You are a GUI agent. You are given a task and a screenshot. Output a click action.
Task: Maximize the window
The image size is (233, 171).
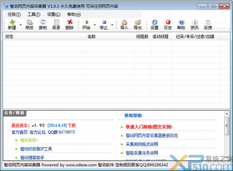coord(213,6)
